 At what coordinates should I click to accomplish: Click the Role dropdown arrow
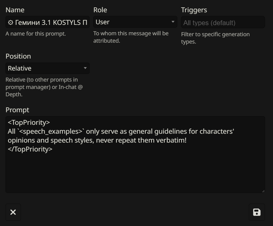point(173,22)
